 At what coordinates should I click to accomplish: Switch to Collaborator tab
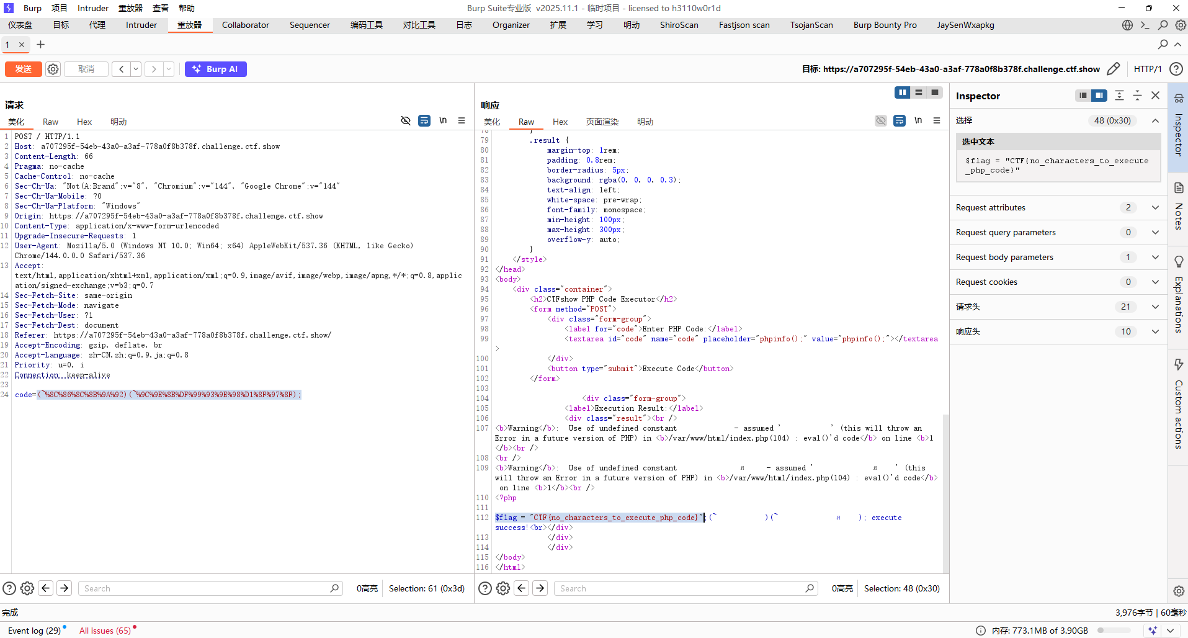point(246,25)
